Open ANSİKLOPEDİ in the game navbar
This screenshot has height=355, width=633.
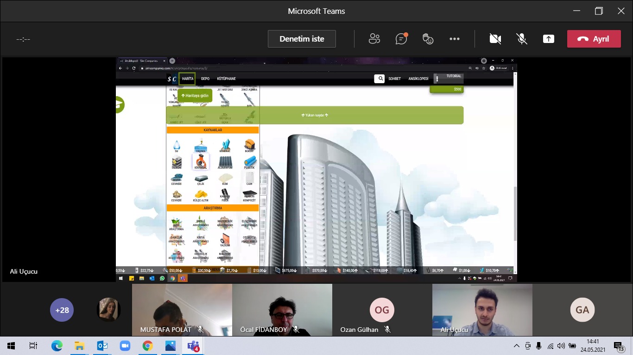coord(418,79)
